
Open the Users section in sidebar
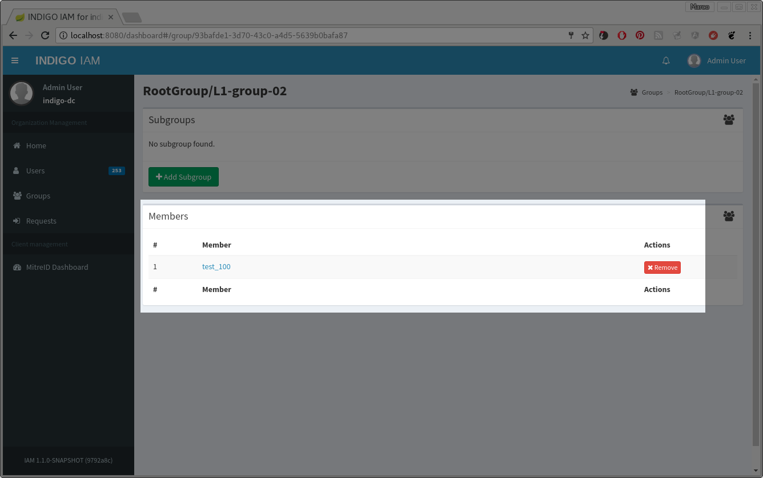tap(35, 171)
